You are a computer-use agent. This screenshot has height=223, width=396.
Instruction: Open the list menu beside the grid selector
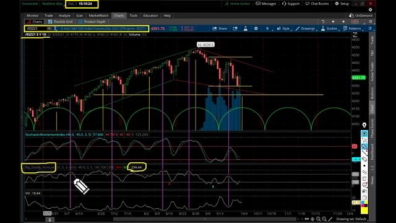[x=370, y=22]
